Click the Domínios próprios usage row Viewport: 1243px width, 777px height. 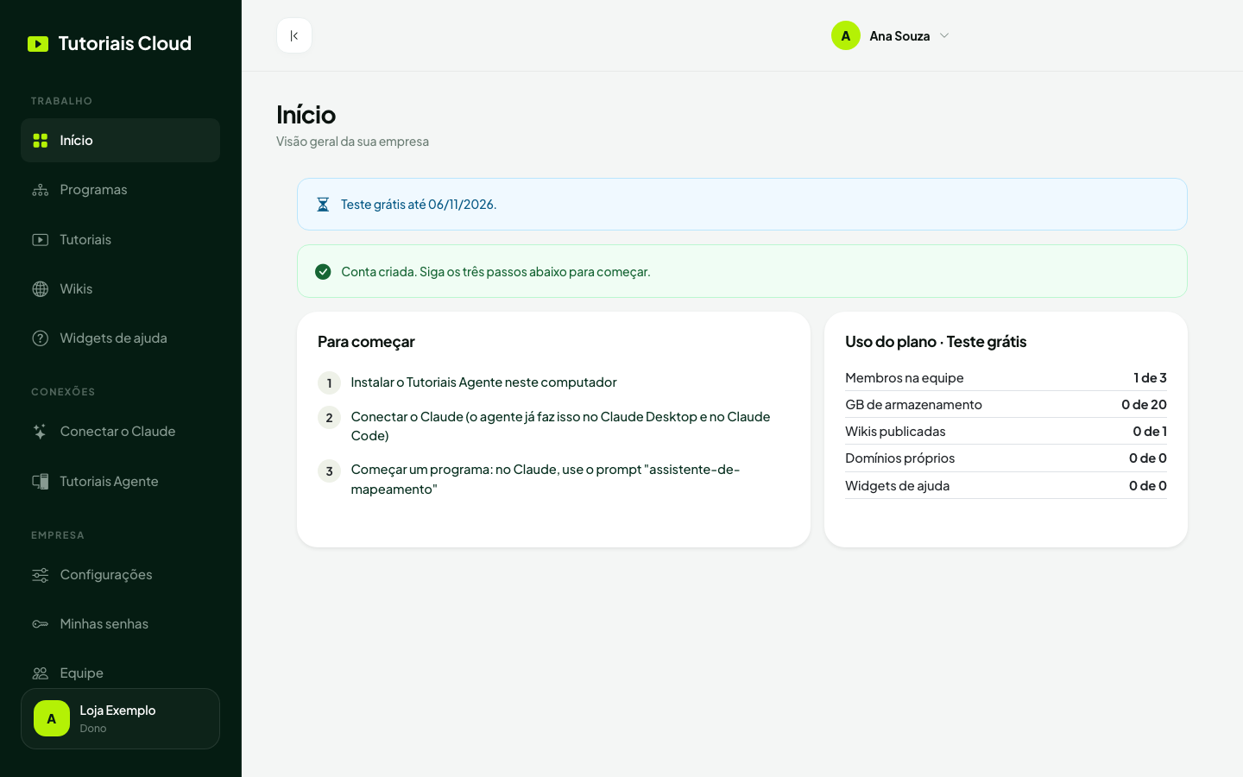pyautogui.click(x=1006, y=458)
